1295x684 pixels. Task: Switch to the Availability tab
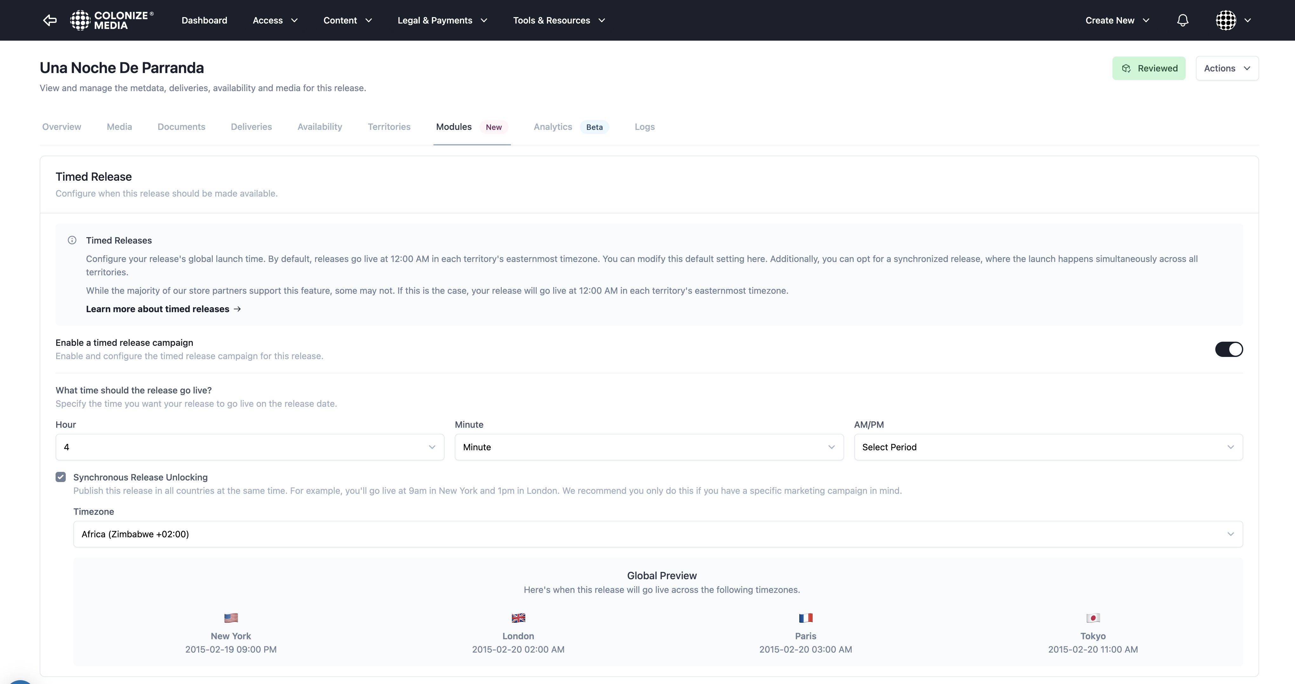[x=320, y=127]
